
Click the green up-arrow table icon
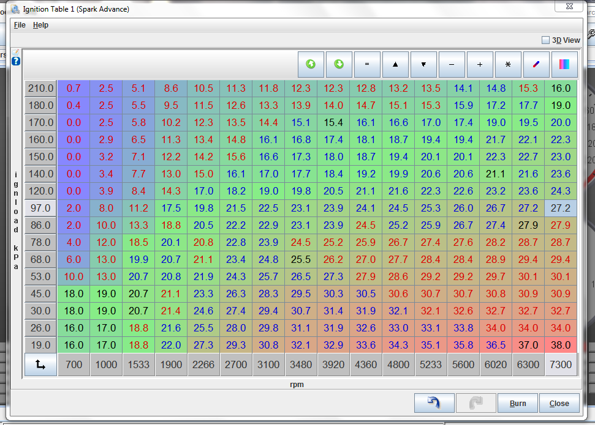point(311,64)
